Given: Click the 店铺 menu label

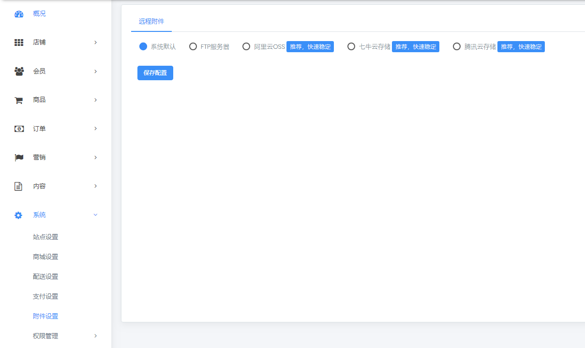Looking at the screenshot, I should coord(39,43).
